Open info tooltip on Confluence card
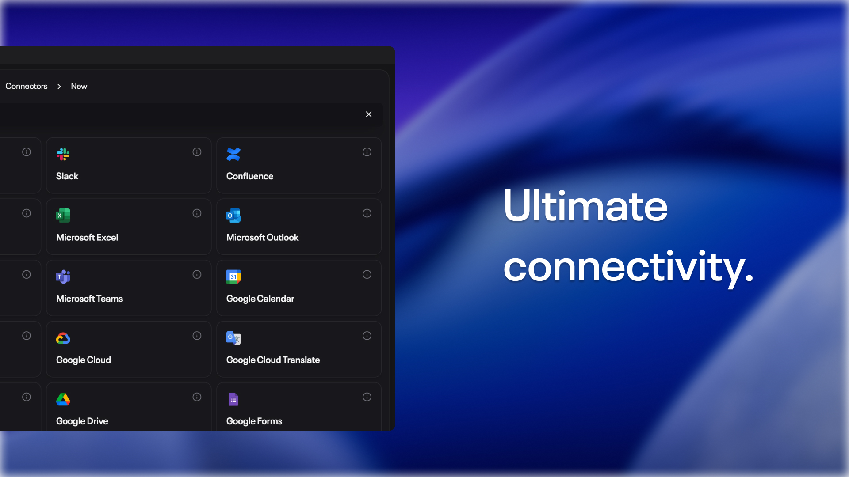 367,152
